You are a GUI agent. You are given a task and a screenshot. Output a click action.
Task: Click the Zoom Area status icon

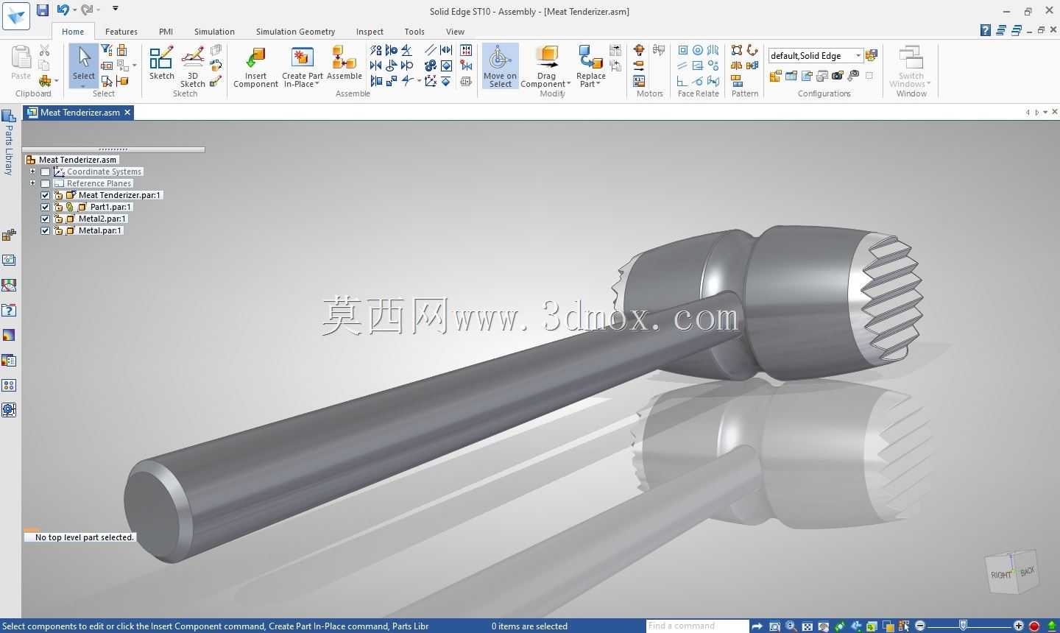[x=774, y=626]
